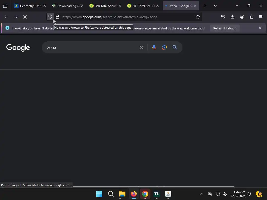Switch to the Downloading tab
The image size is (267, 200).
click(68, 6)
